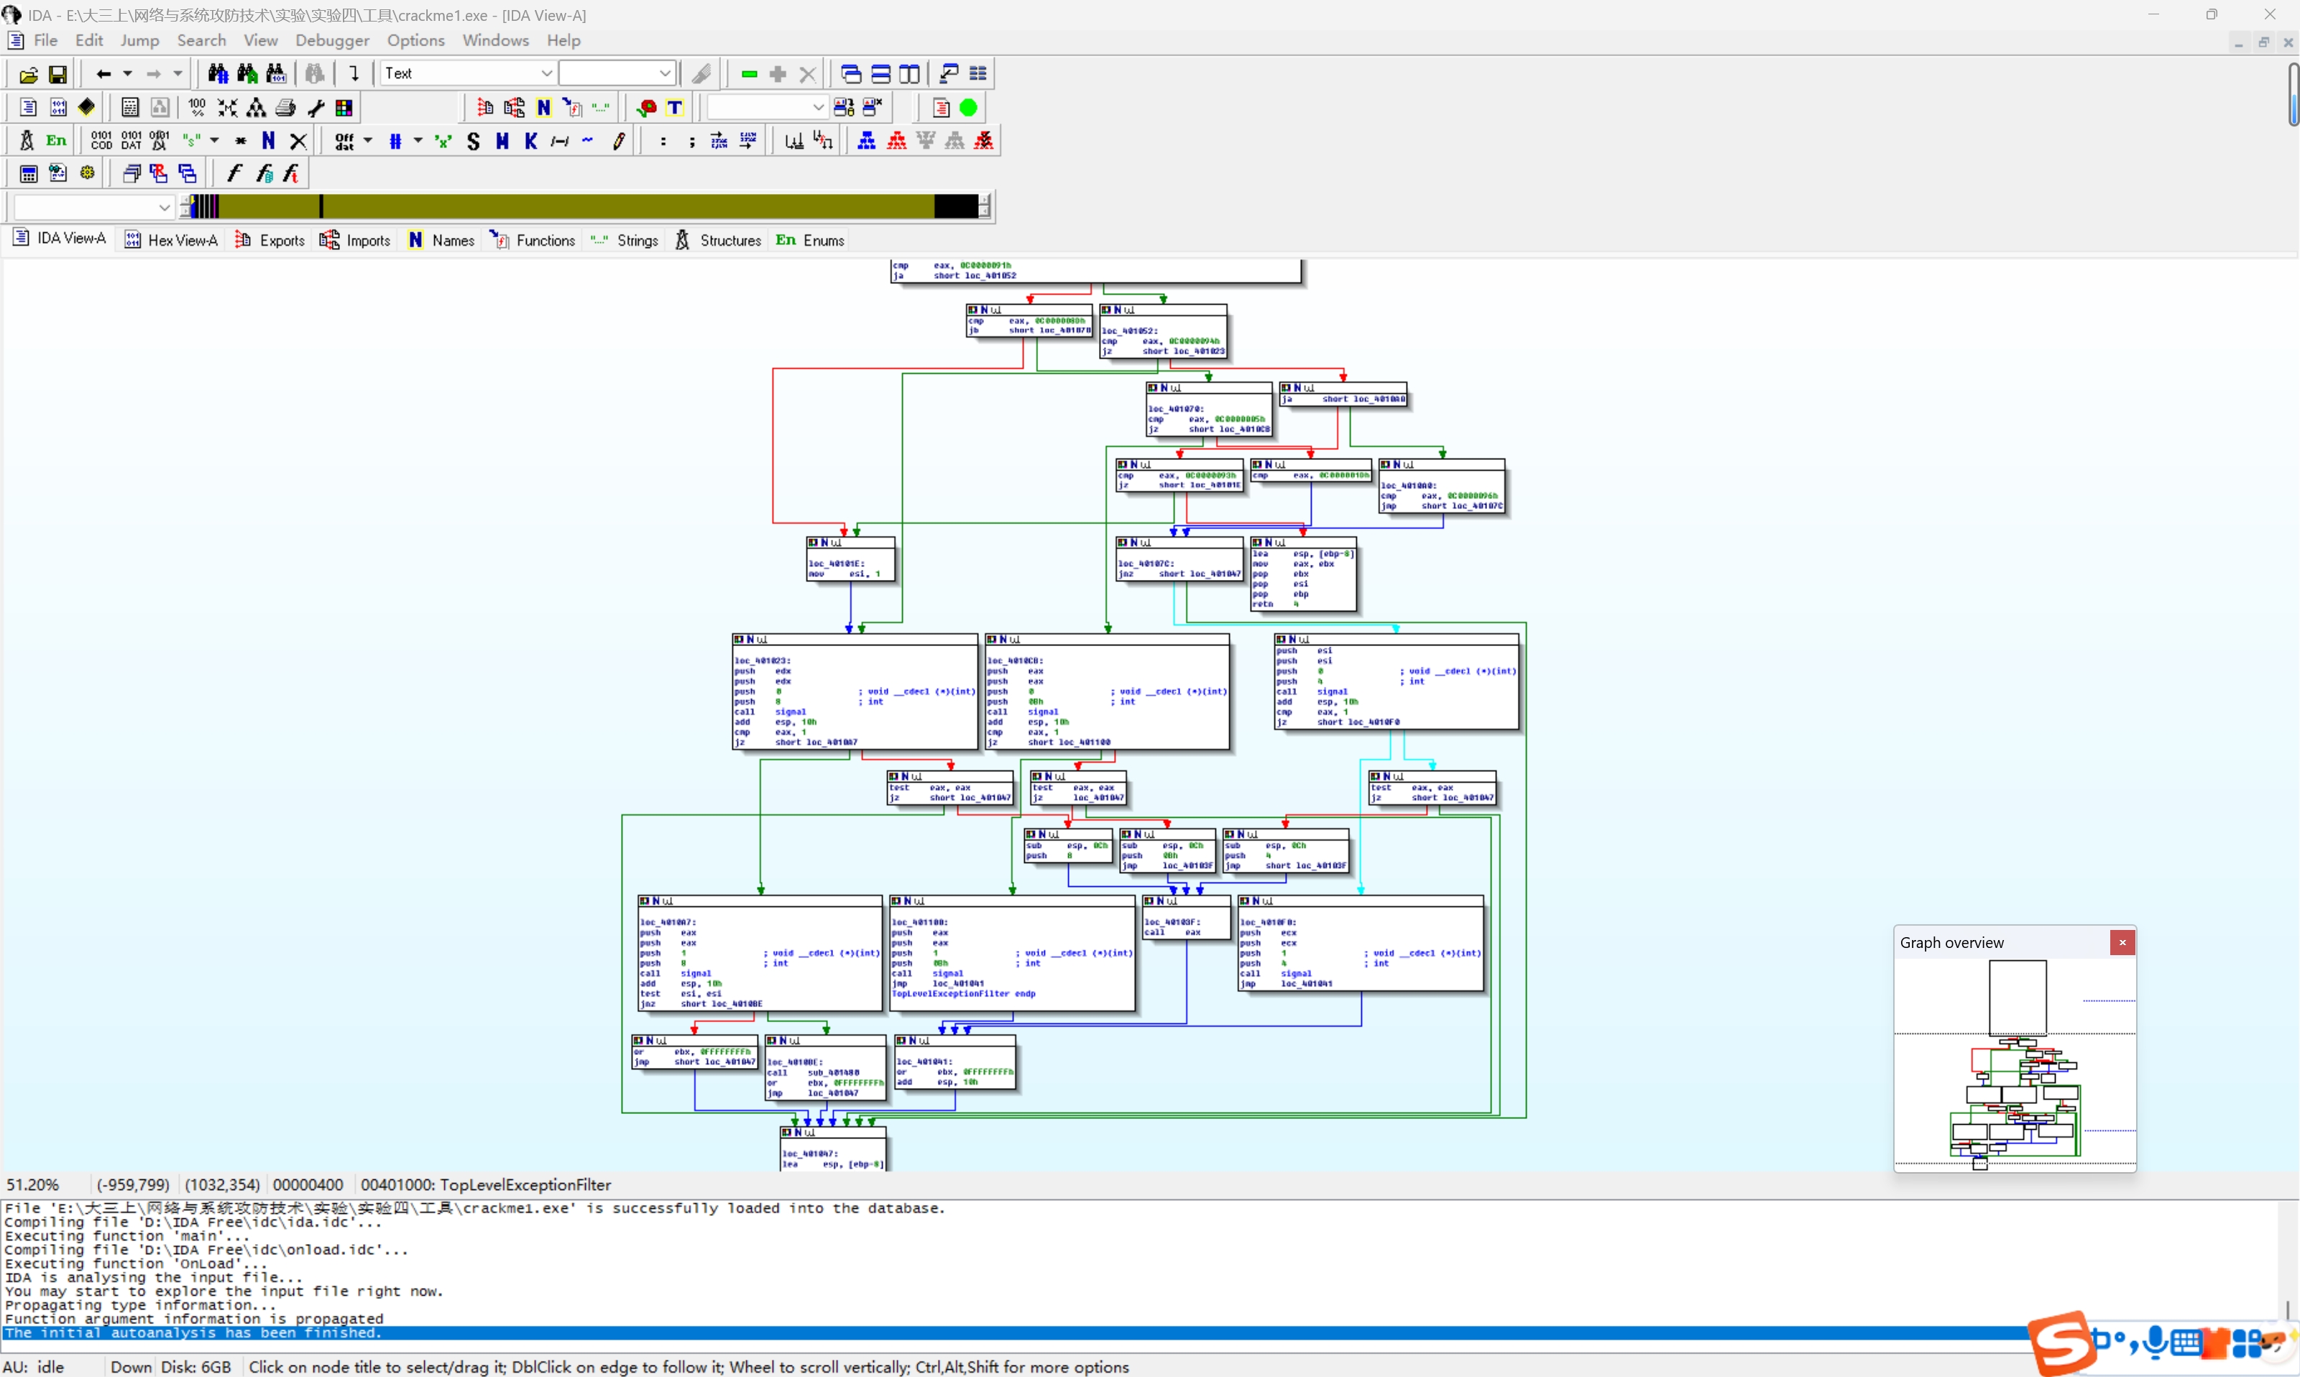Expand the back arrow history dropdown

[x=128, y=73]
